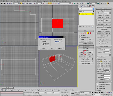Open the Utilities hammer panel tab
Viewport: 113px width, 96px height.
tap(93, 6)
